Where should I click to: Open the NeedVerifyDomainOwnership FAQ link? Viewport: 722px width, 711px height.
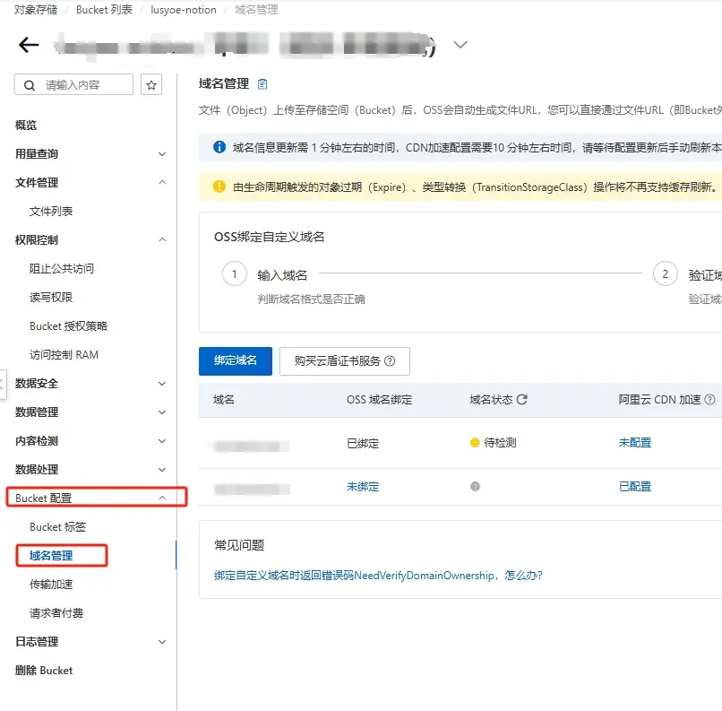[378, 576]
